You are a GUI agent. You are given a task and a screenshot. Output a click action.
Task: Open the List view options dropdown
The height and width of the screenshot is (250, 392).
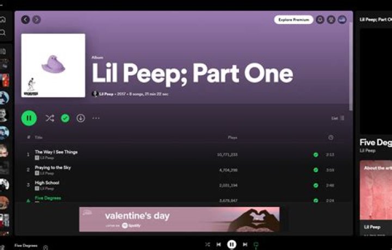tap(338, 118)
